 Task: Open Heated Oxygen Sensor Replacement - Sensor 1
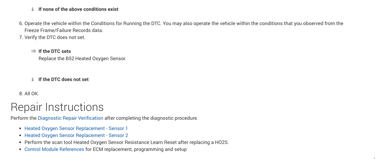coord(76,128)
